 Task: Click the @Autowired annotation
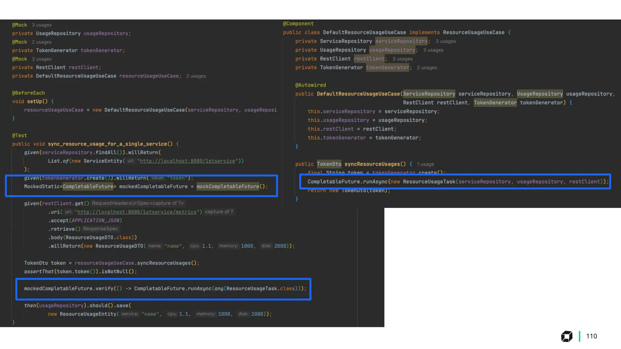click(310, 85)
